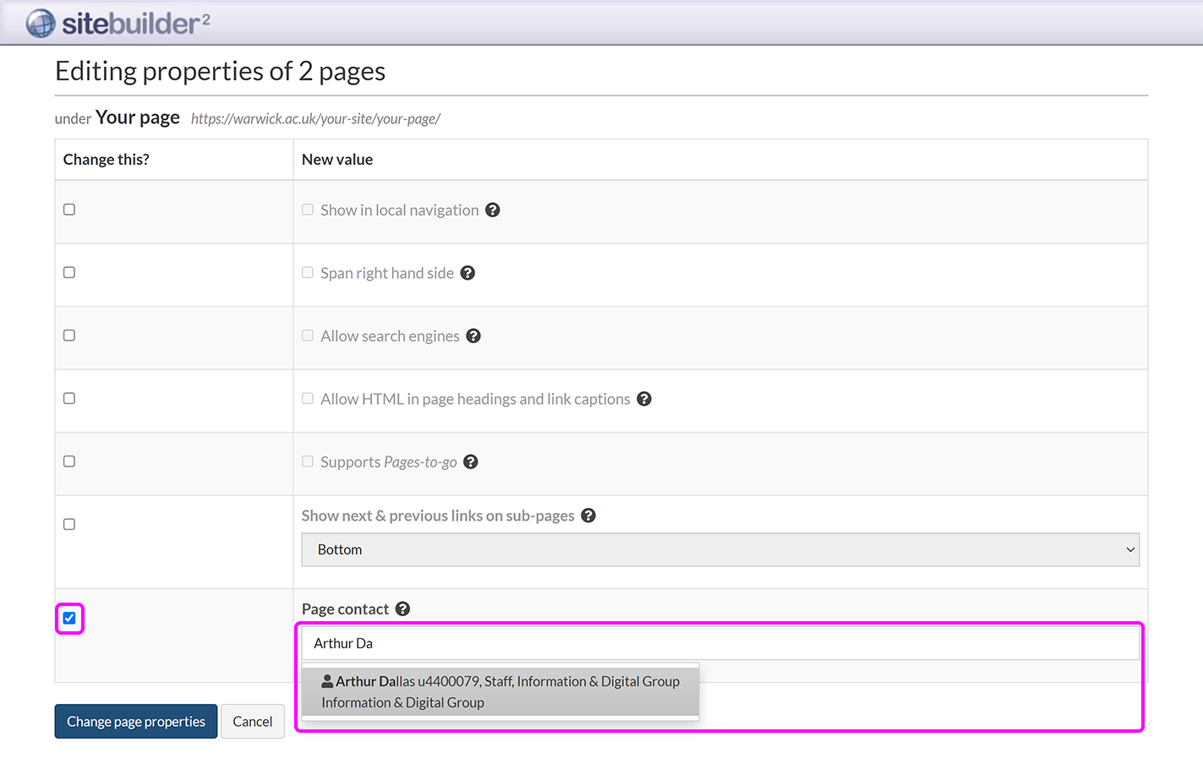This screenshot has width=1203, height=775.
Task: Enable change for Supports Pages-to-go row
Action: (69, 461)
